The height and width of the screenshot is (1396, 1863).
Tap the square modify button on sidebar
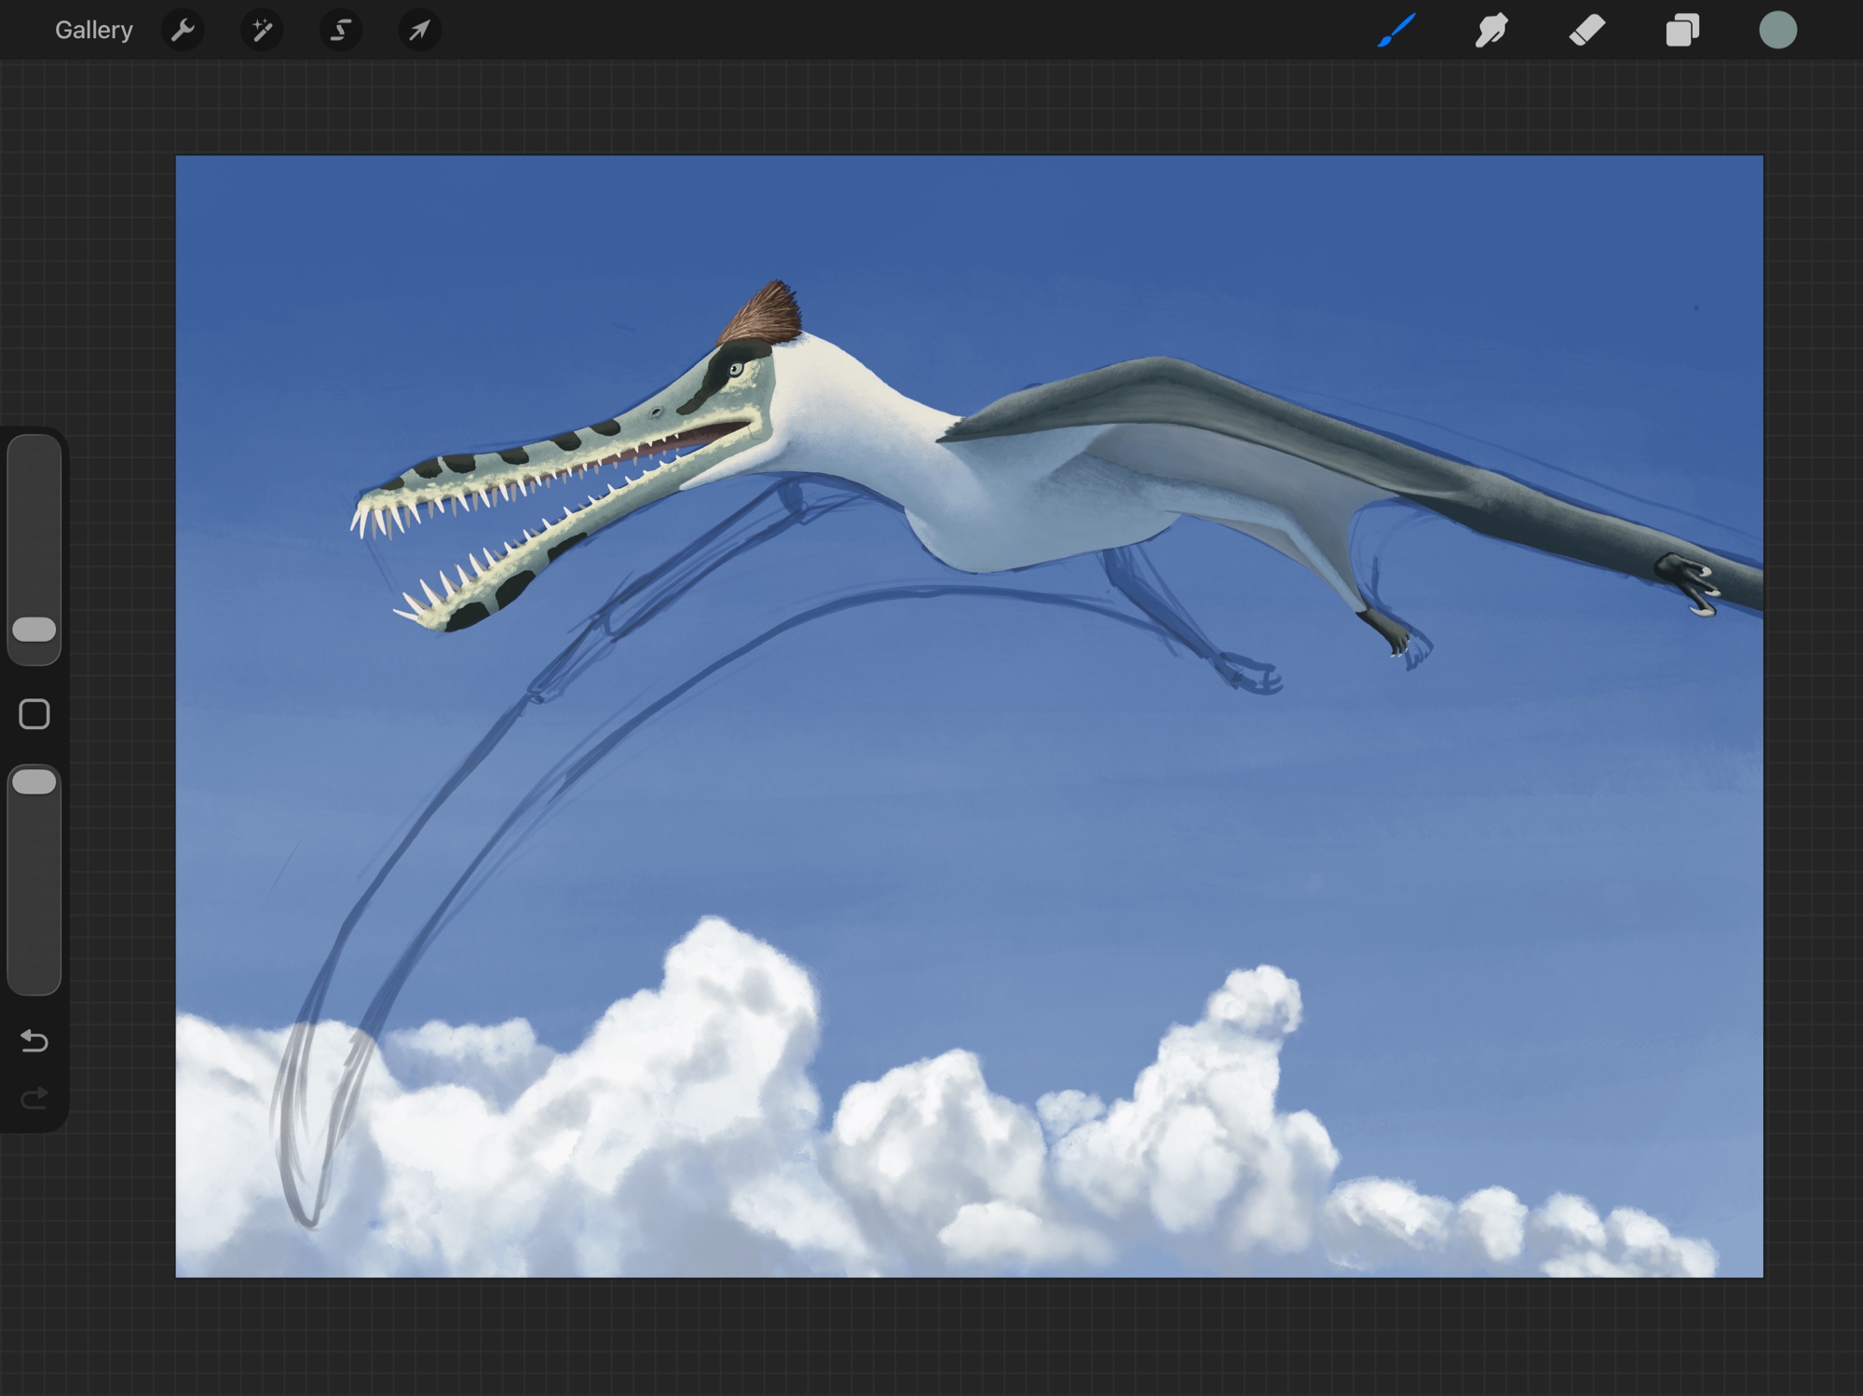pyautogui.click(x=34, y=714)
